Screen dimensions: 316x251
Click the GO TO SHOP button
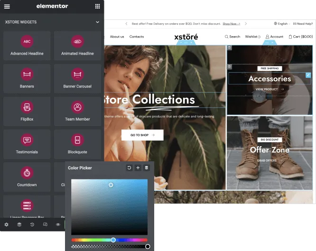point(142,135)
